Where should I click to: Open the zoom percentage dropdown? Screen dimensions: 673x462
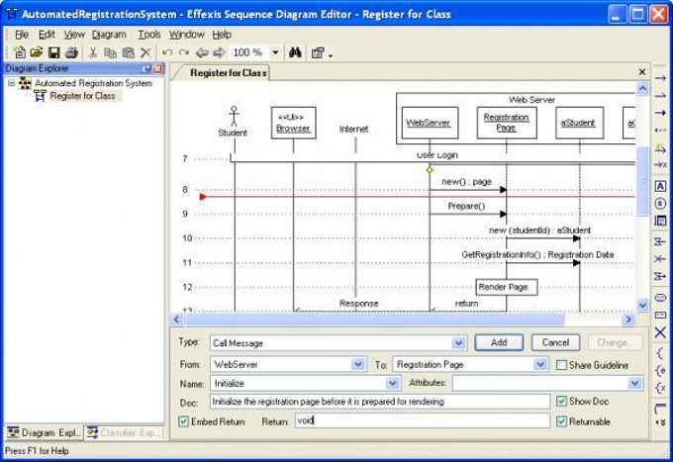pyautogui.click(x=275, y=52)
